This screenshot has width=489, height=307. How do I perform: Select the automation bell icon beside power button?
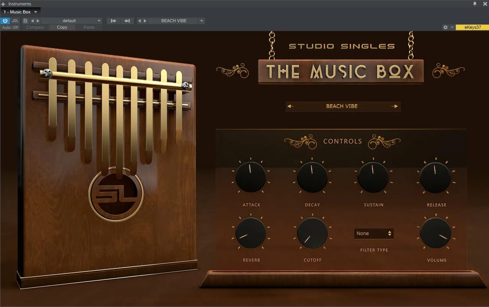pos(15,21)
